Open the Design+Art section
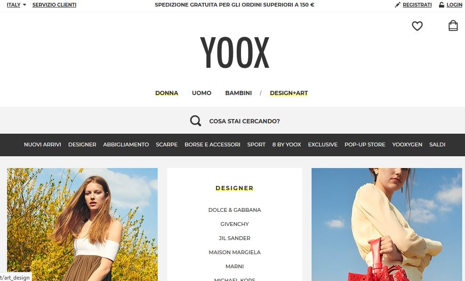Screen dimensions: 465x281 pos(289,93)
